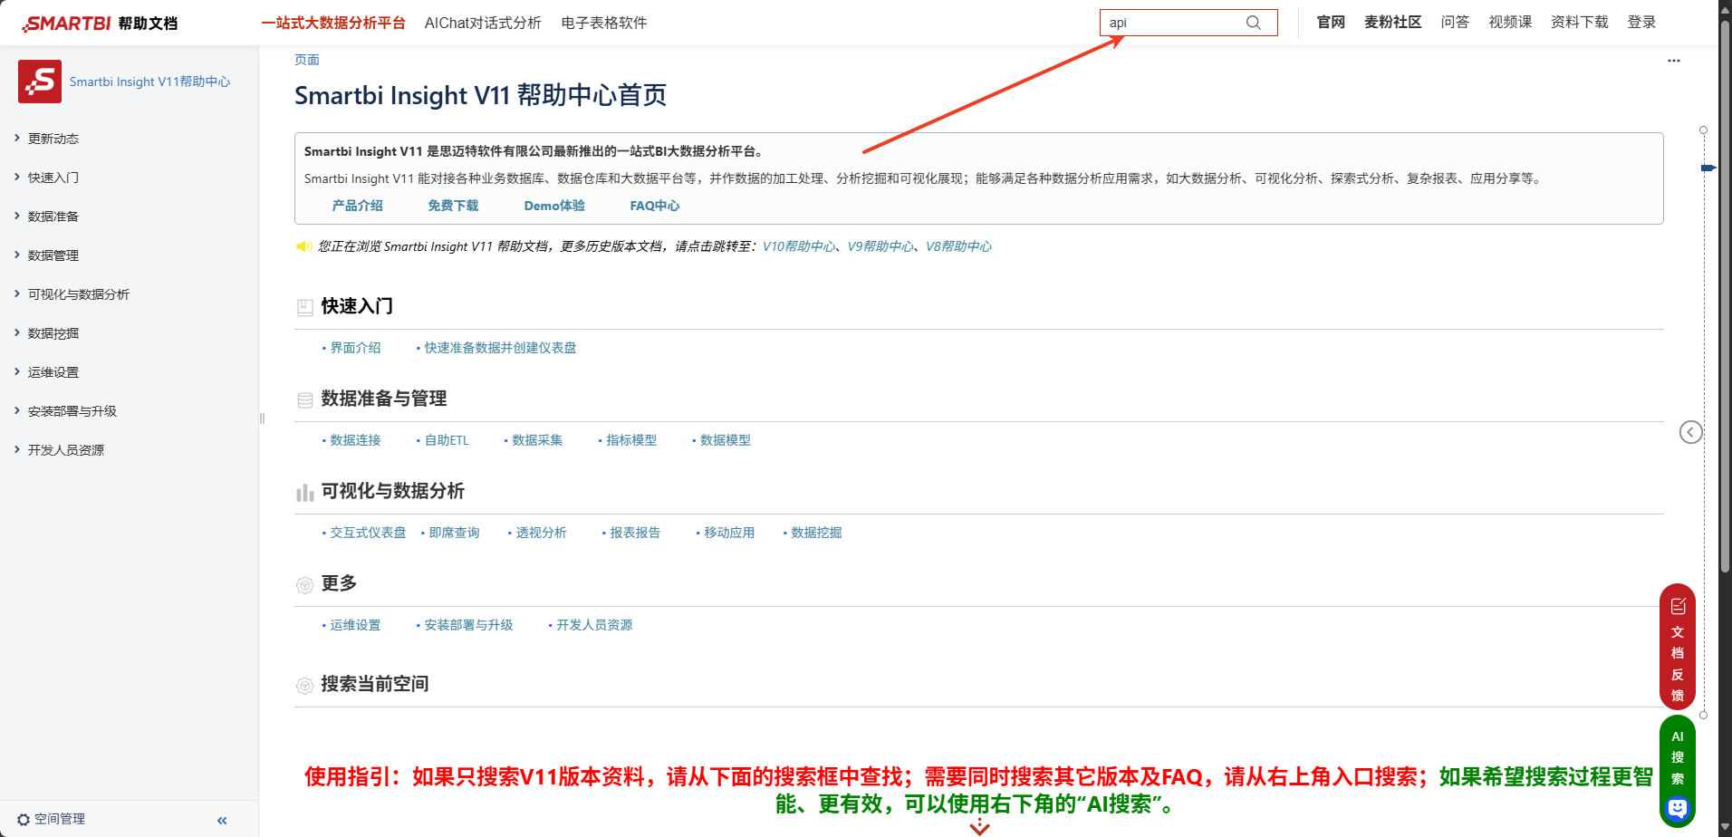Image resolution: width=1732 pixels, height=837 pixels.
Task: Click the 快速入门 section icon
Action: pyautogui.click(x=305, y=307)
